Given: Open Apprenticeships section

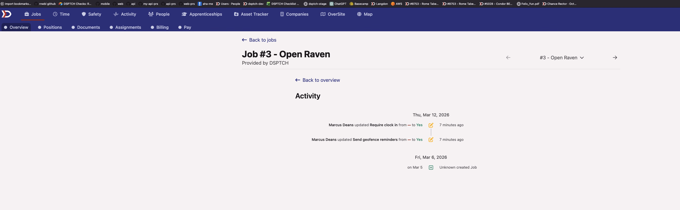Looking at the screenshot, I should pyautogui.click(x=202, y=14).
